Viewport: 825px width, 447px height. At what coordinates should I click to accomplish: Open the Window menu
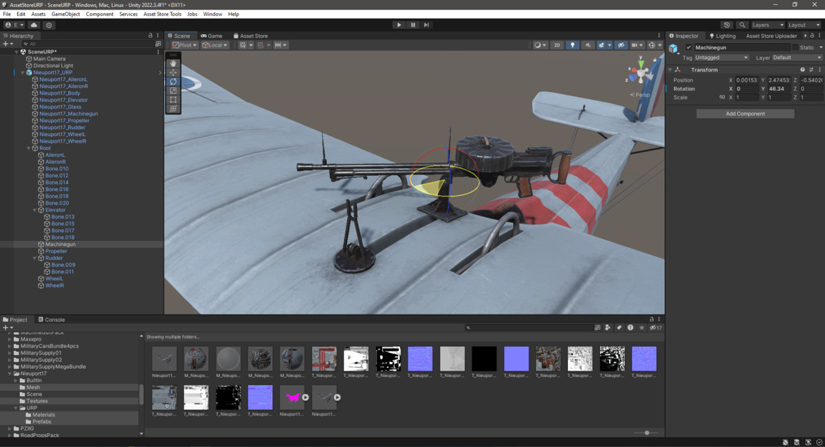212,13
